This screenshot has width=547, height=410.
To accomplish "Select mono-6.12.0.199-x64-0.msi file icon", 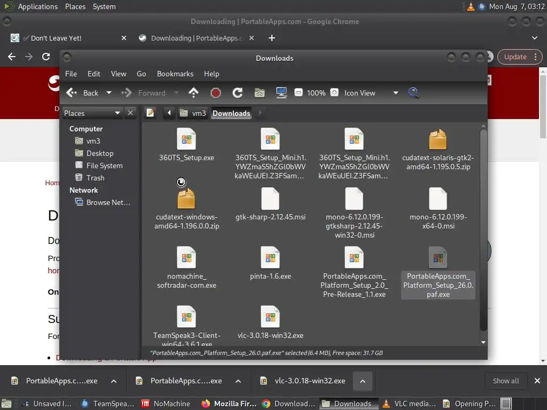I will 438,199.
